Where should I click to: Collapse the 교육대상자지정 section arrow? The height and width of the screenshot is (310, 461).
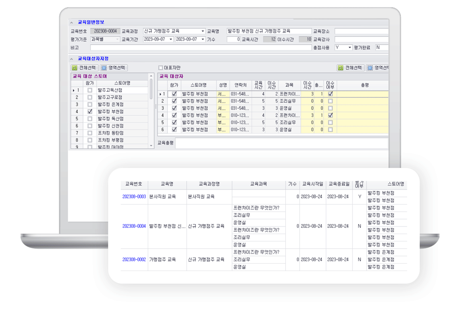[72, 59]
